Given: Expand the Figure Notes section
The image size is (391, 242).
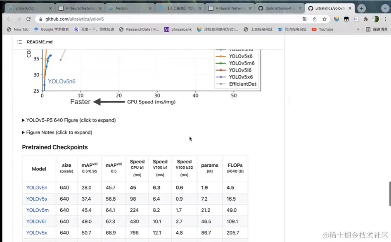Looking at the screenshot, I should coord(57,132).
